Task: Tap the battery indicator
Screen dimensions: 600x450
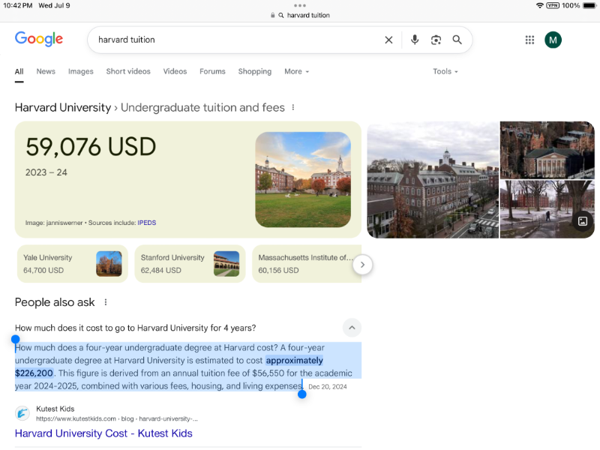Action: (x=589, y=5)
